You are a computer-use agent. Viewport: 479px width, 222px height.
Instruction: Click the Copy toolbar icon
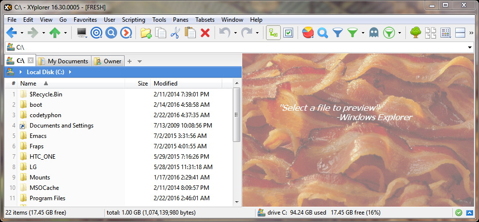tap(161, 33)
